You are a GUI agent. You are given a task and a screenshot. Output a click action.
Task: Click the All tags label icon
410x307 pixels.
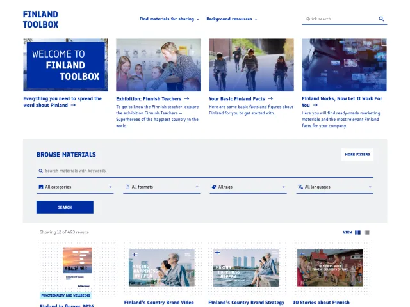[x=214, y=187]
